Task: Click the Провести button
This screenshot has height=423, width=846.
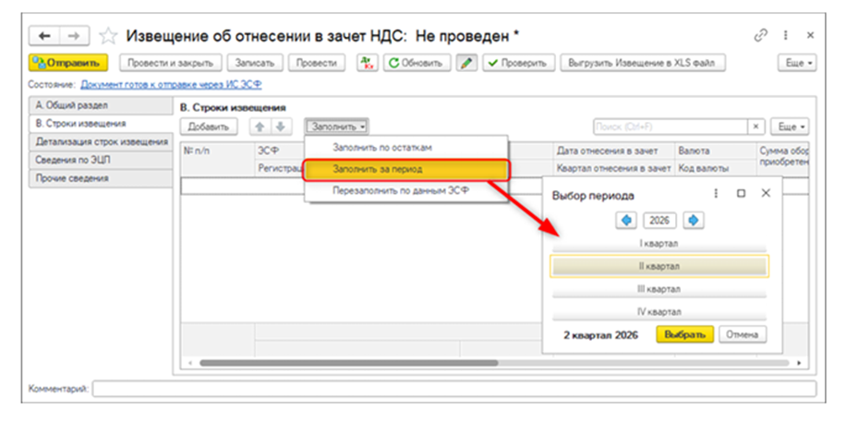Action: coord(317,63)
